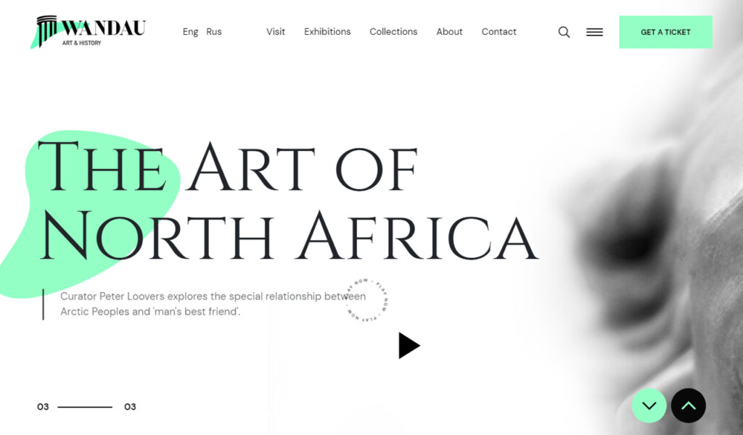
Task: Open the Collections menu item
Action: click(x=393, y=32)
